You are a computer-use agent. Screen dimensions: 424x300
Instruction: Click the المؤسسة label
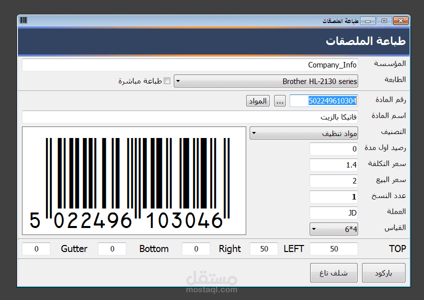click(x=390, y=64)
